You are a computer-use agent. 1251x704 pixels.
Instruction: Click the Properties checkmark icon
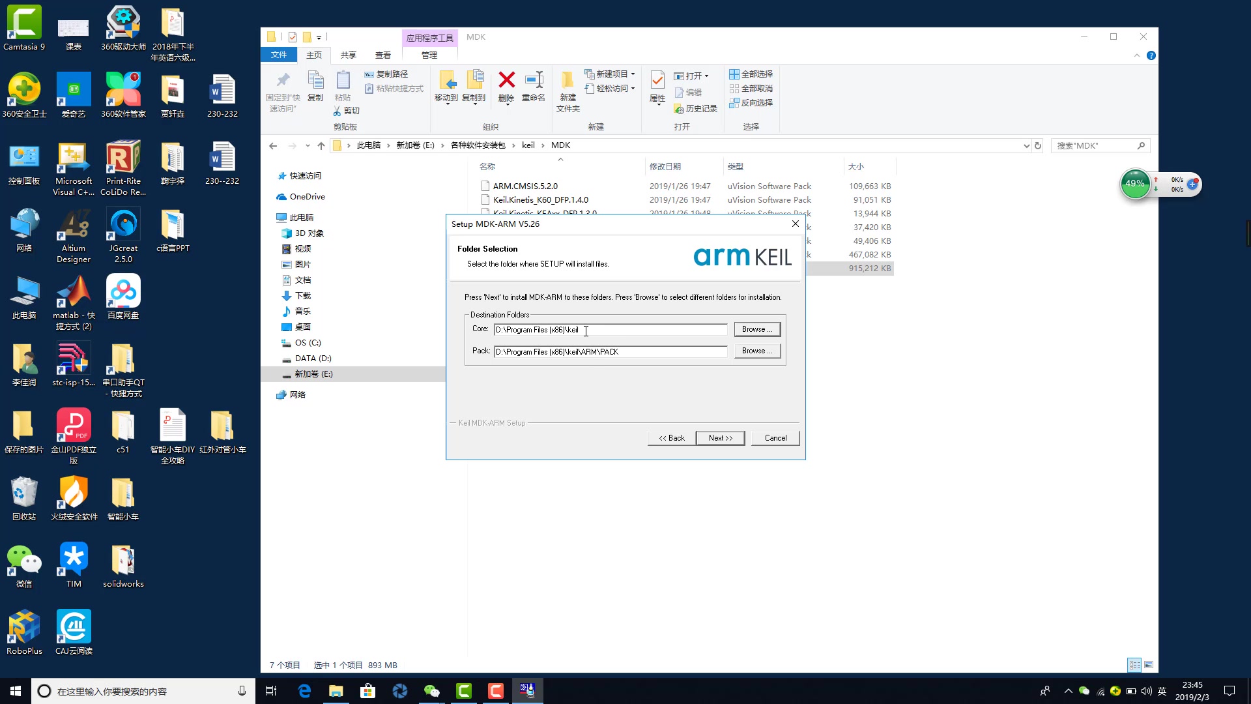click(657, 81)
